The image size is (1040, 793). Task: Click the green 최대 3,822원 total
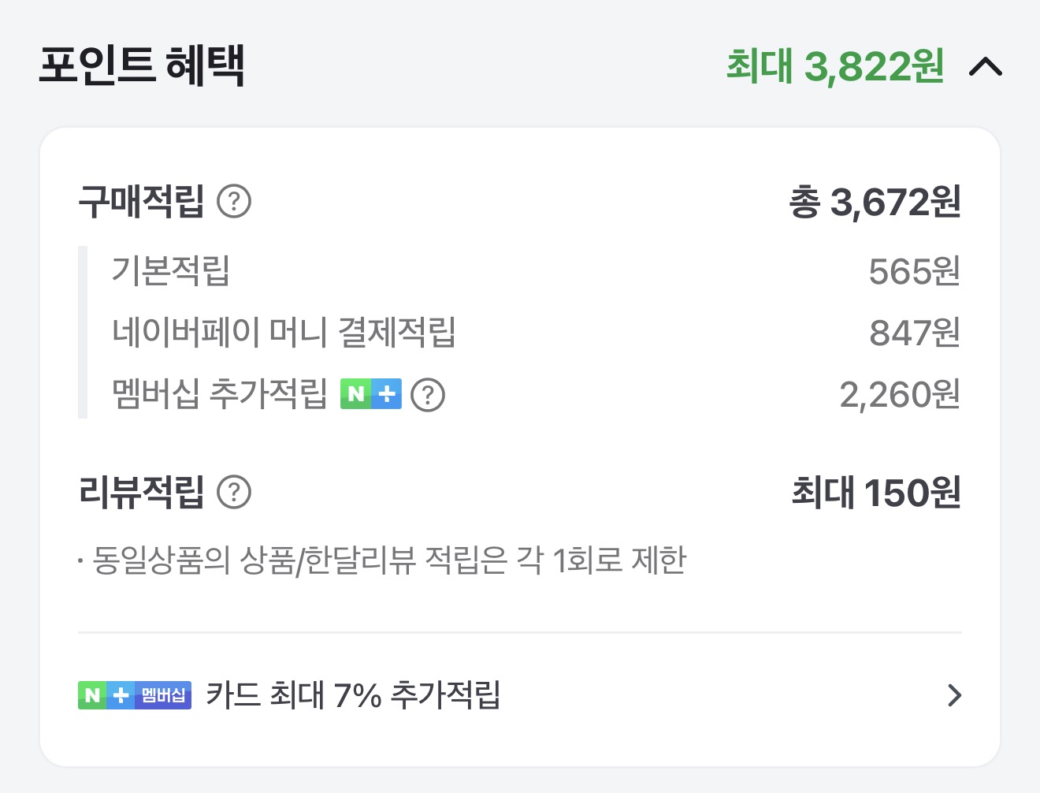pos(834,66)
